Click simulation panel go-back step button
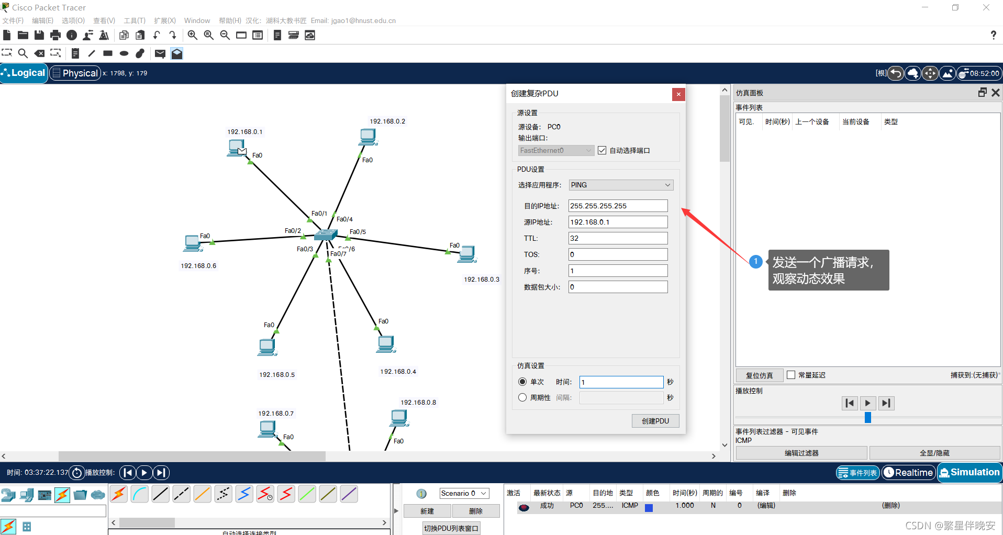 click(850, 403)
